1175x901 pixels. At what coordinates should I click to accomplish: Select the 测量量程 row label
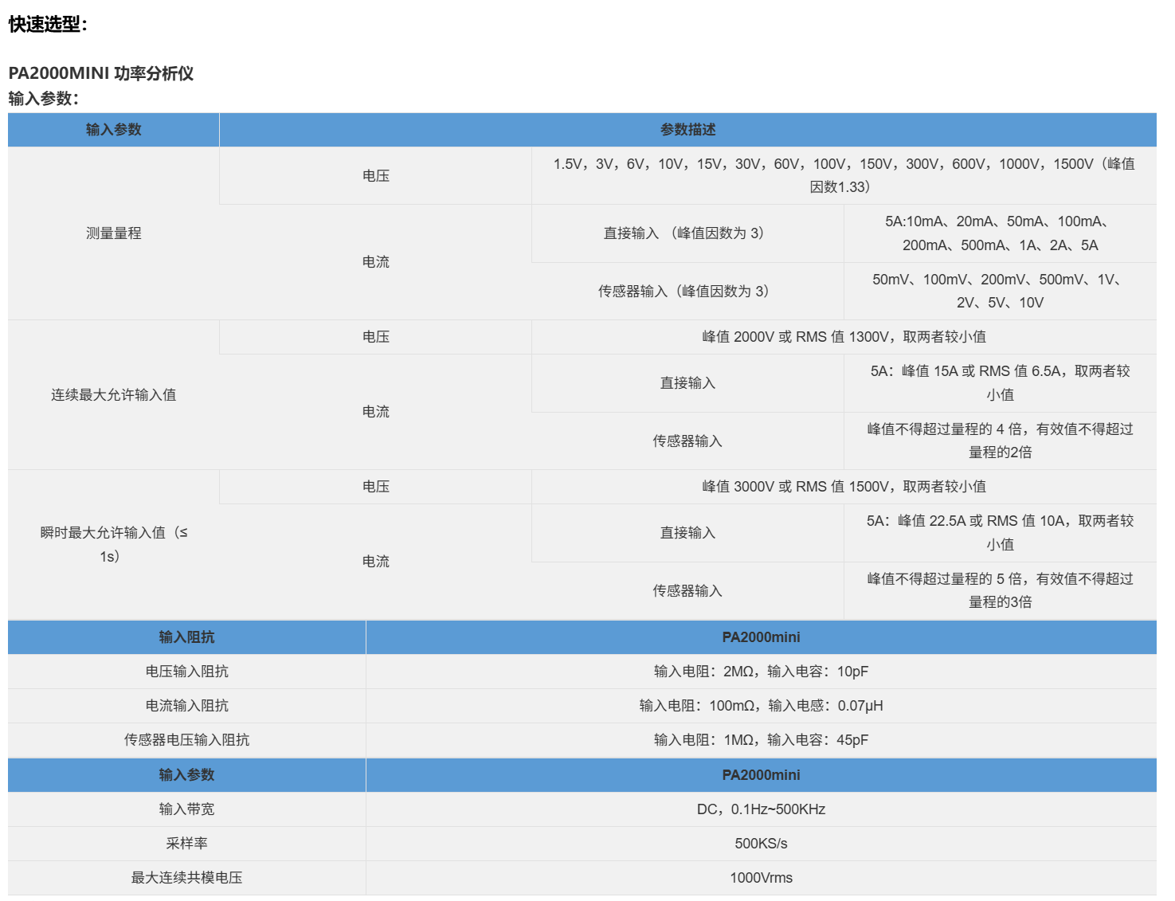pyautogui.click(x=114, y=233)
